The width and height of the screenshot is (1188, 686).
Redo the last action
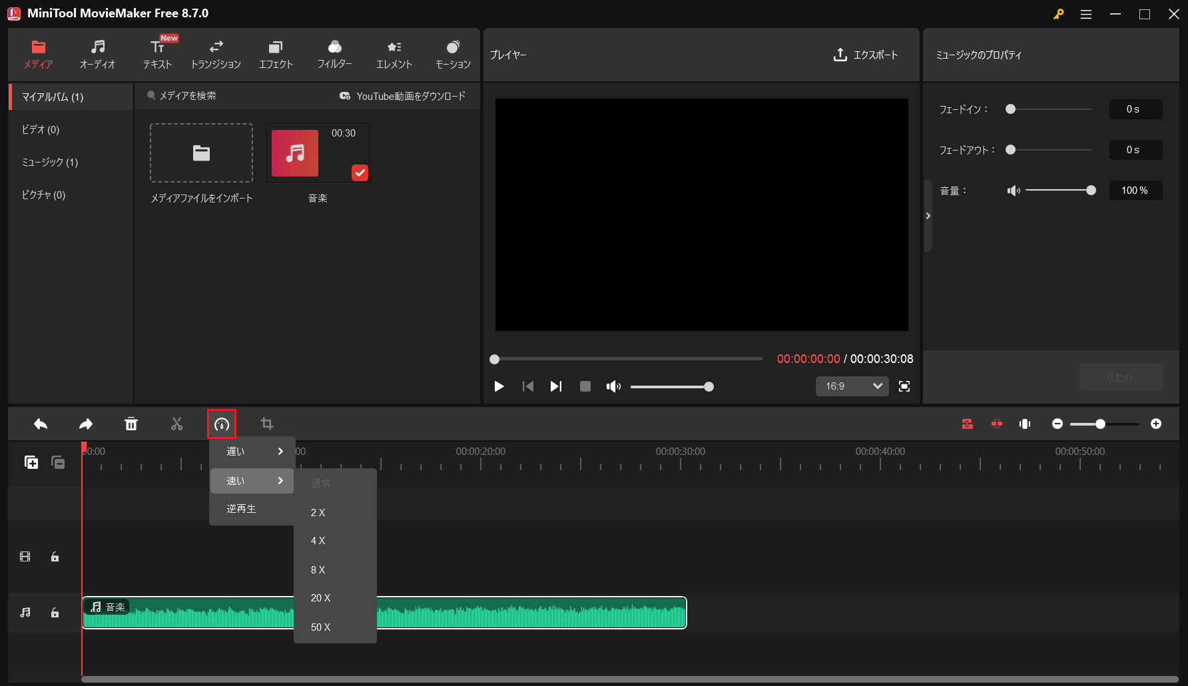click(x=86, y=424)
